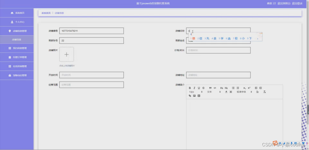The height and width of the screenshot is (150, 309).
Task: Click the briefcase icon beside 宠物动态管理
Action: (10, 75)
